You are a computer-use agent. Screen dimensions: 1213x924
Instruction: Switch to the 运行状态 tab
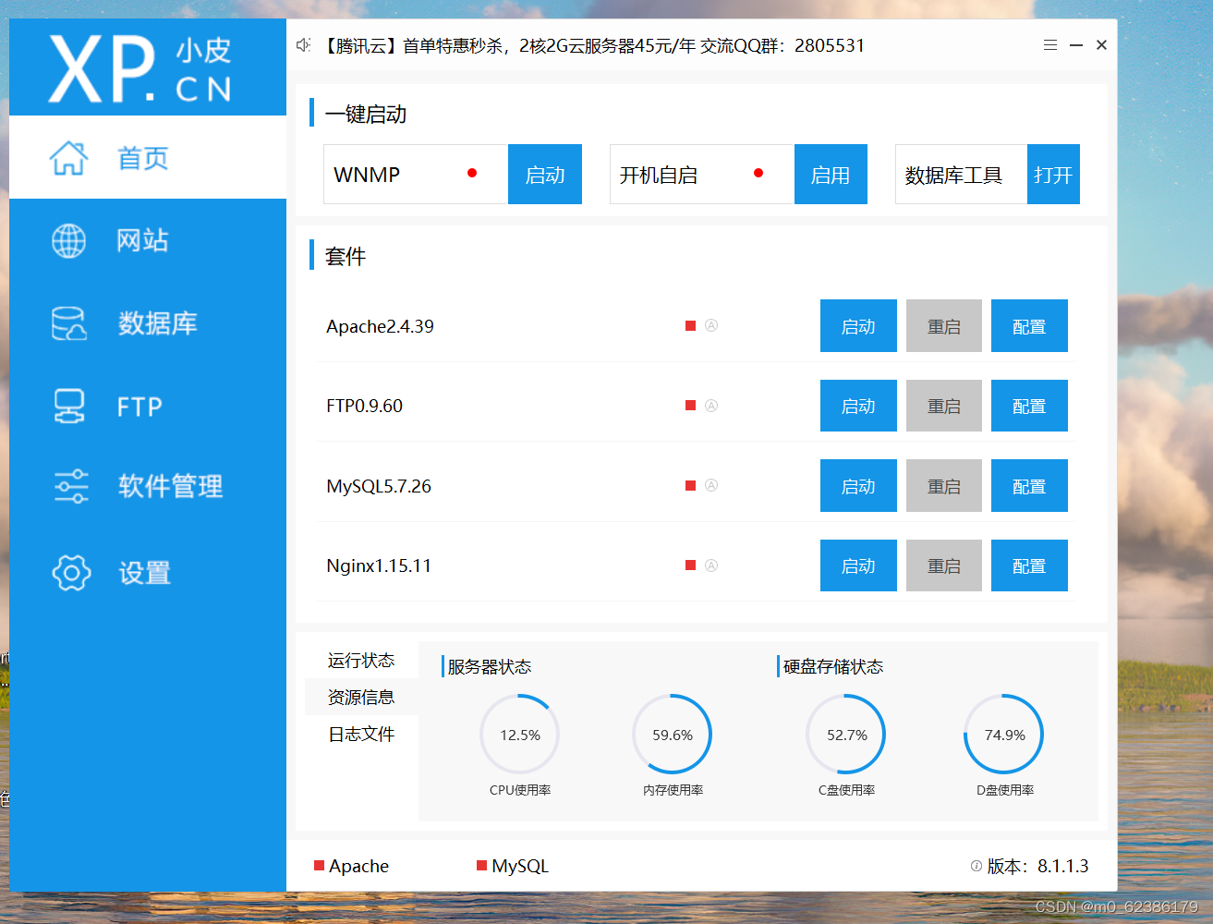pos(361,660)
